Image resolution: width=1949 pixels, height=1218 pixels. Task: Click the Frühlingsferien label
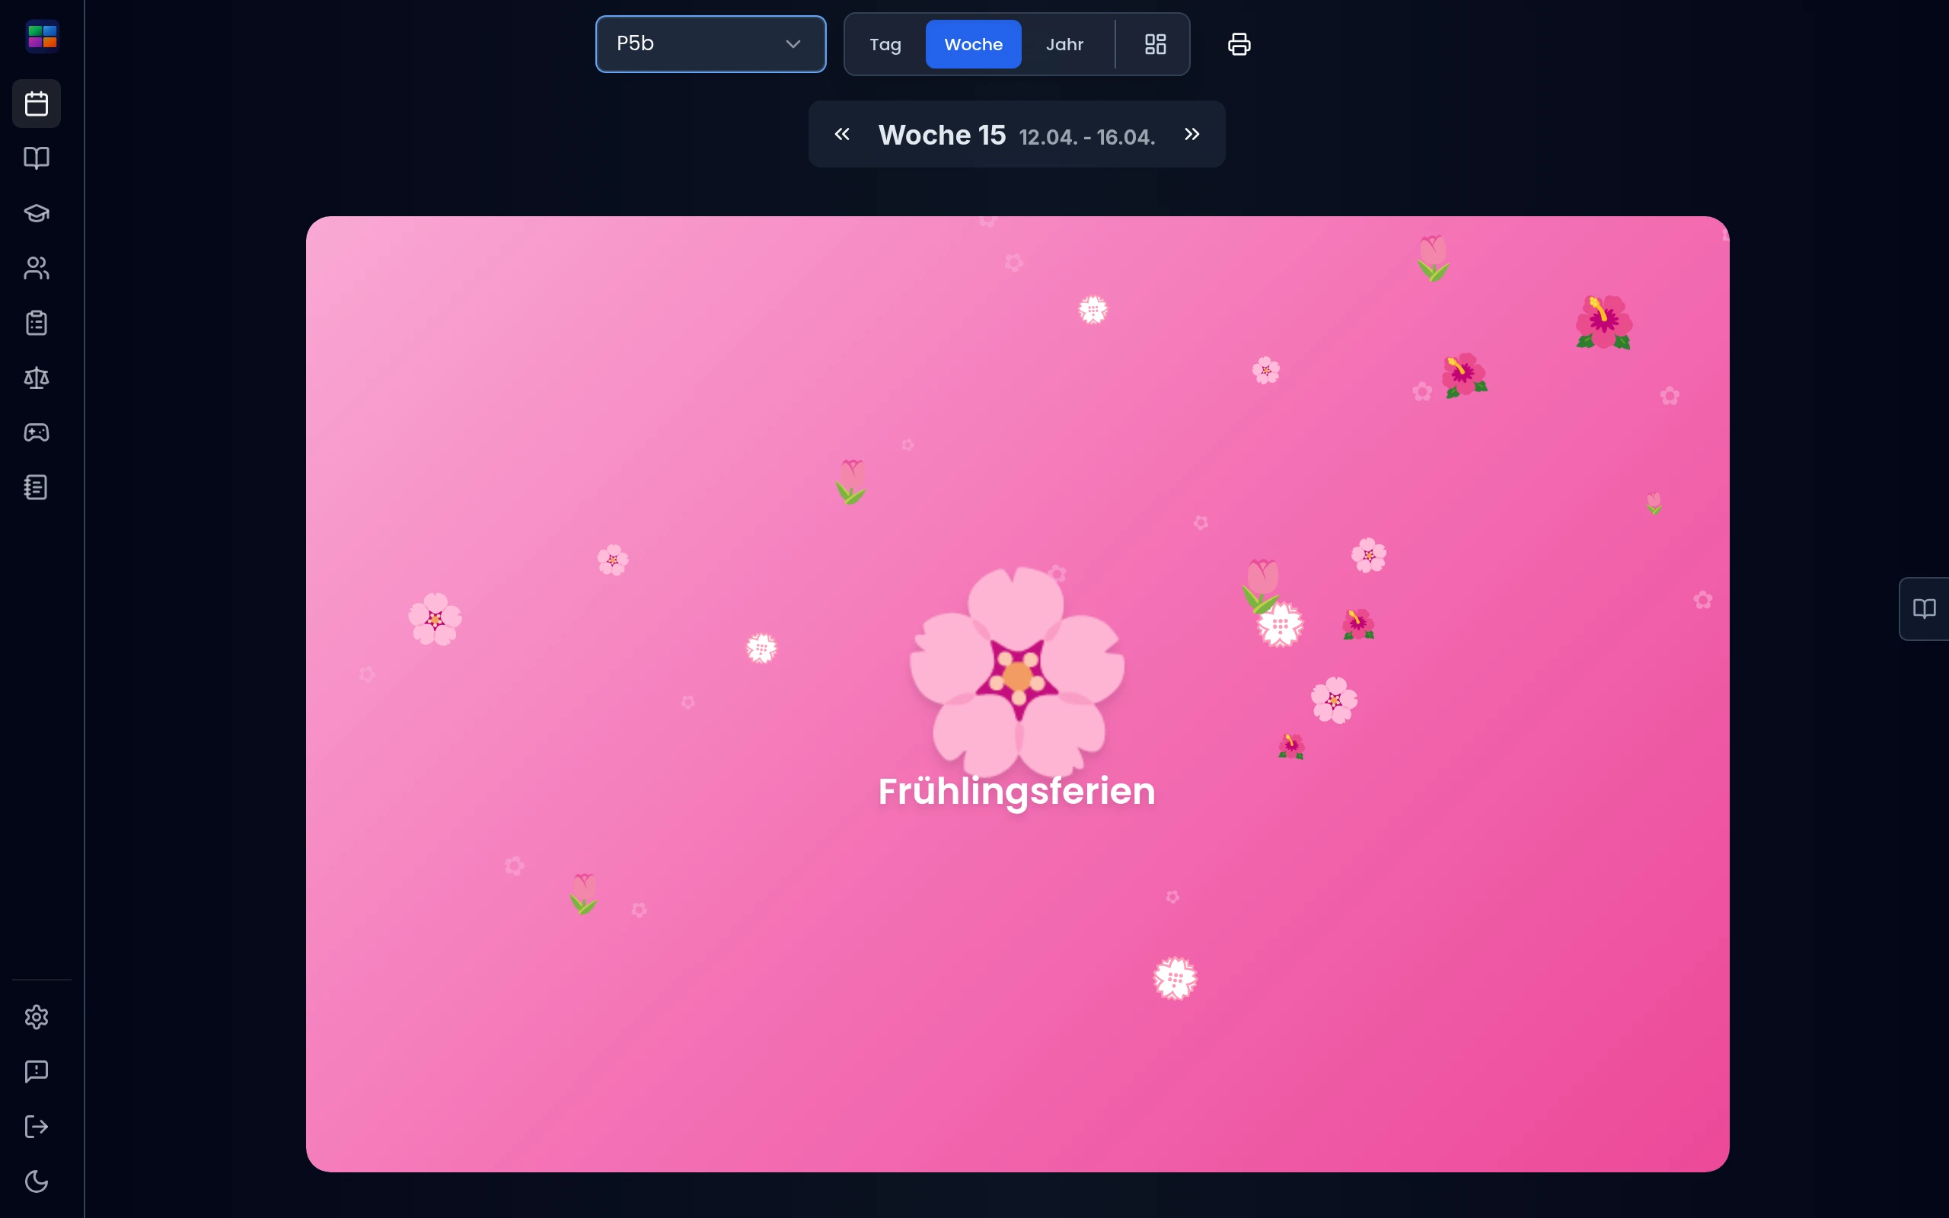point(1016,791)
